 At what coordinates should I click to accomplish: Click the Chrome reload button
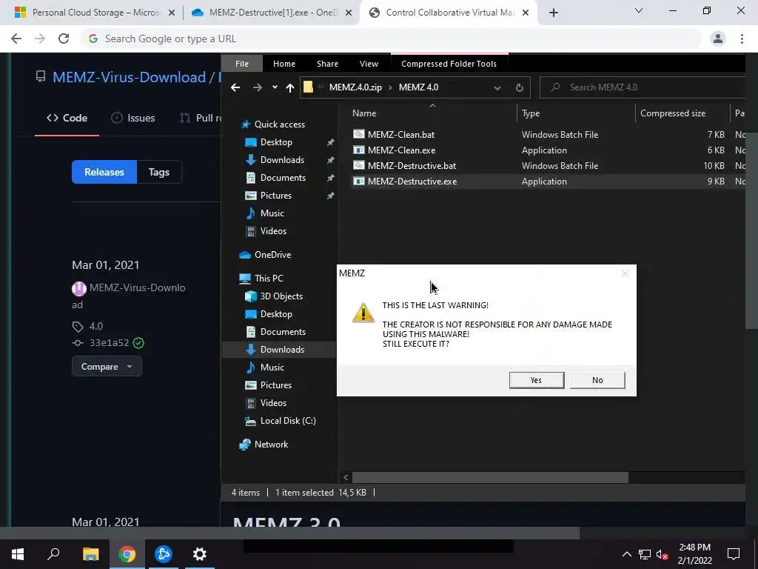pyautogui.click(x=64, y=39)
